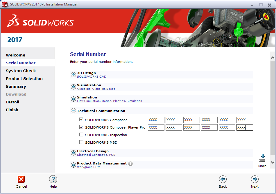276x194 pixels.
Task: Click fifth serial field for SOLIDWORKS Composer
Action: tap(227, 120)
